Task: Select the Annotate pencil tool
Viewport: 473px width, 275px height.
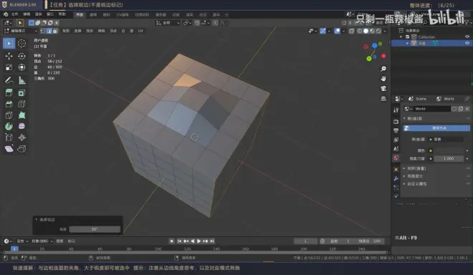Action: pyautogui.click(x=9, y=80)
